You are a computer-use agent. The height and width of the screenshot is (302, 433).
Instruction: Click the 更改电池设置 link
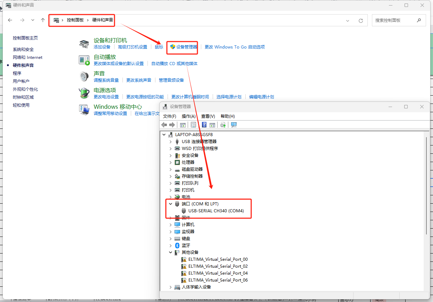(x=106, y=97)
